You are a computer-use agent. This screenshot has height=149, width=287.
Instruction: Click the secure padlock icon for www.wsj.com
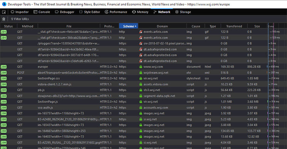click(x=140, y=67)
